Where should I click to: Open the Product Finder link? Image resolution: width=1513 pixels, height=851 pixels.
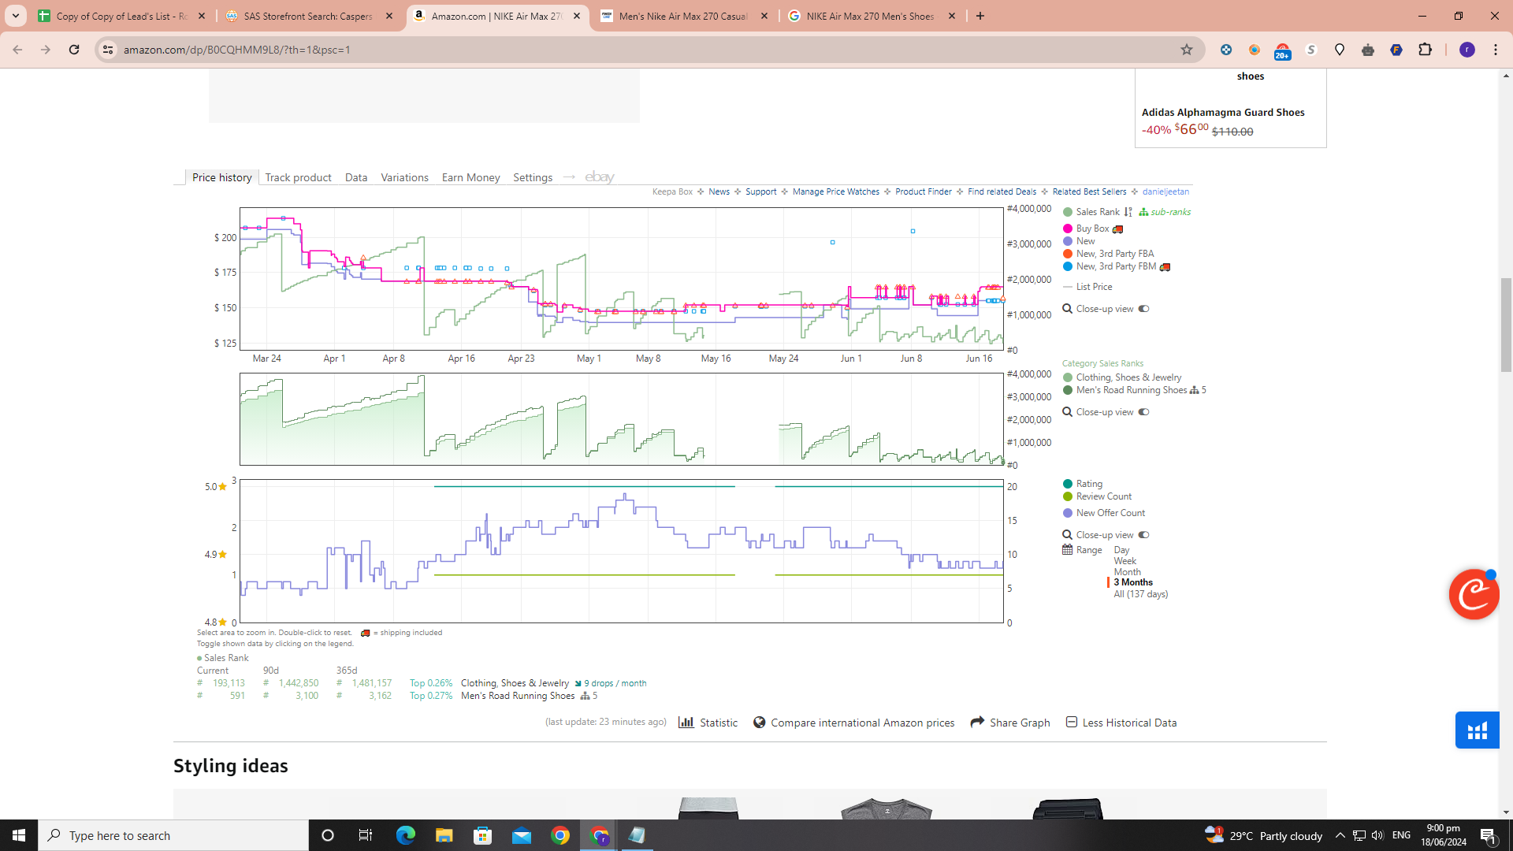click(923, 191)
